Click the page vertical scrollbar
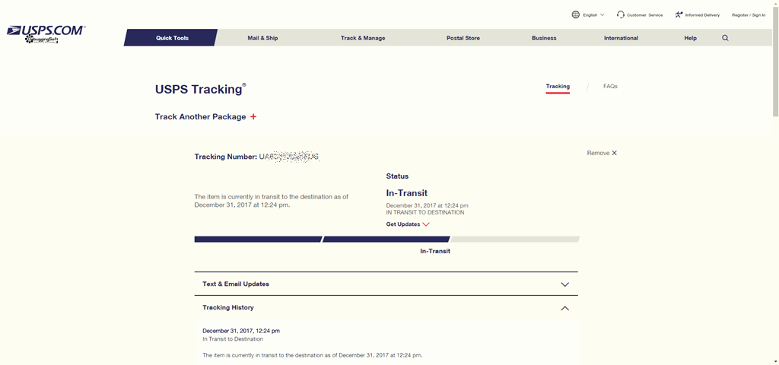This screenshot has width=779, height=365. click(x=775, y=182)
